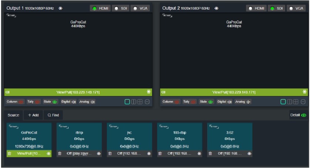Select single-window layout for Output 1
310x168 pixels.
[x=127, y=102]
